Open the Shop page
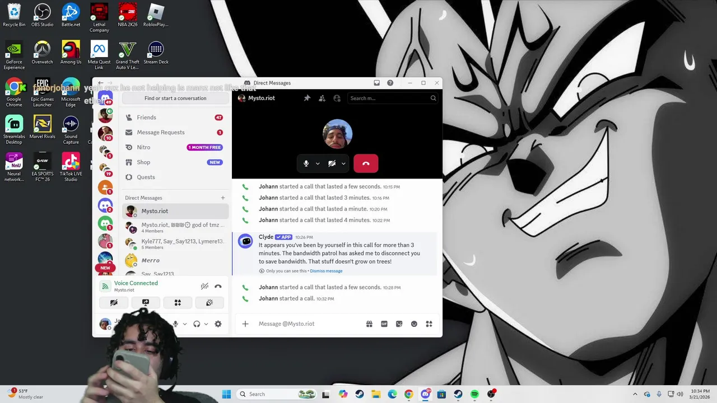Image resolution: width=717 pixels, height=403 pixels. point(175,162)
